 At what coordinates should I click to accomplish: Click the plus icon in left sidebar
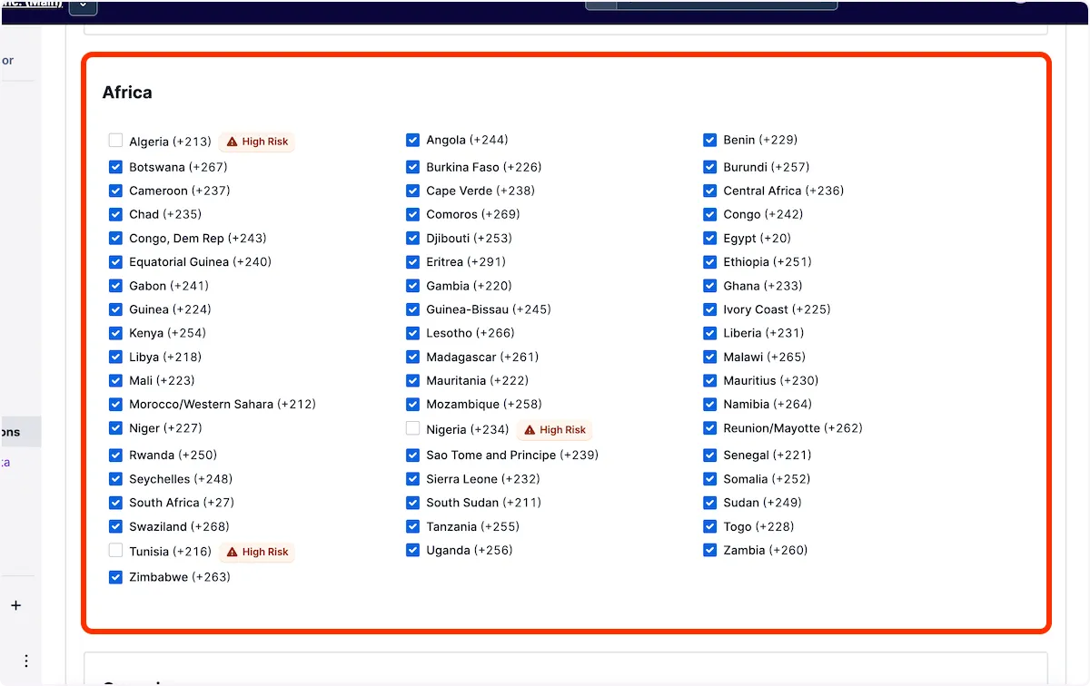(15, 605)
